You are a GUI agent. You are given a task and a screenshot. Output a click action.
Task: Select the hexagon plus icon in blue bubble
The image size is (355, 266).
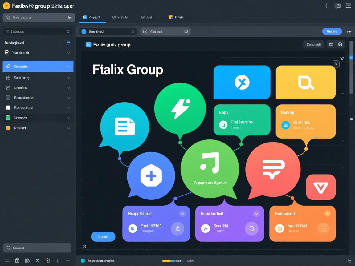tap(151, 175)
